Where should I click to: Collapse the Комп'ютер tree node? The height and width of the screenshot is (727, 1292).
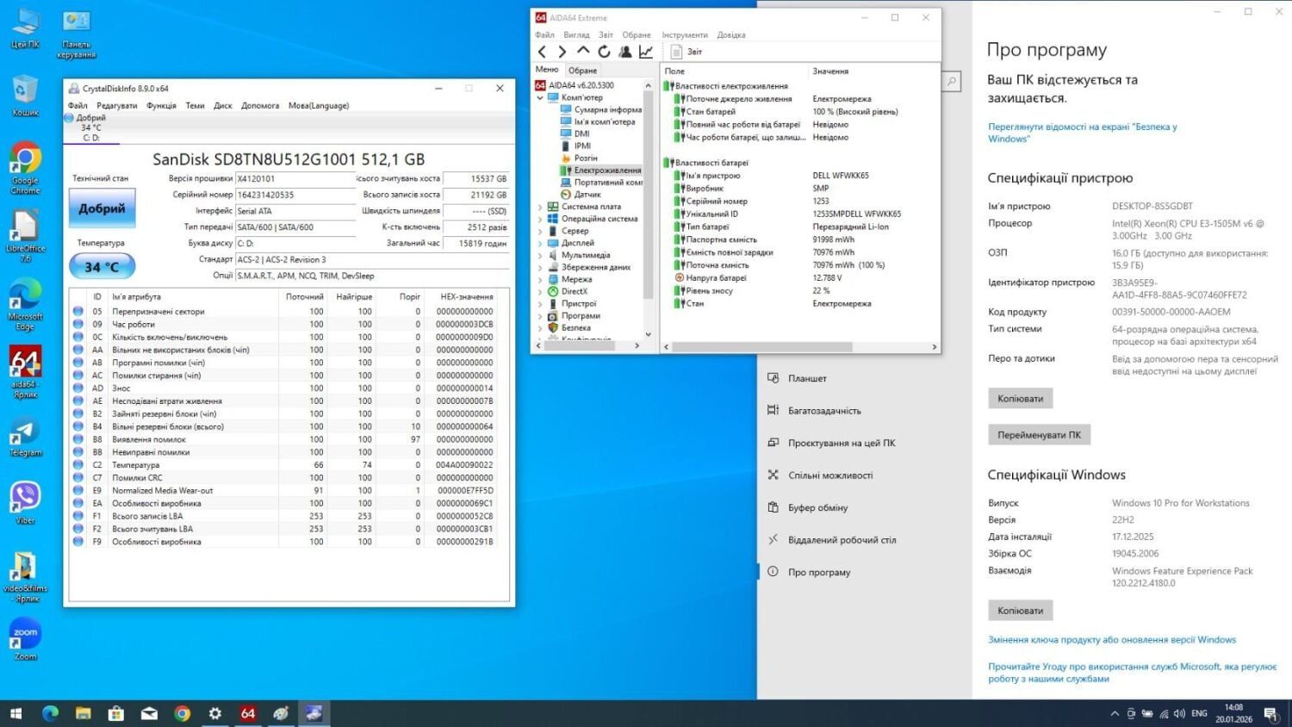pyautogui.click(x=540, y=98)
